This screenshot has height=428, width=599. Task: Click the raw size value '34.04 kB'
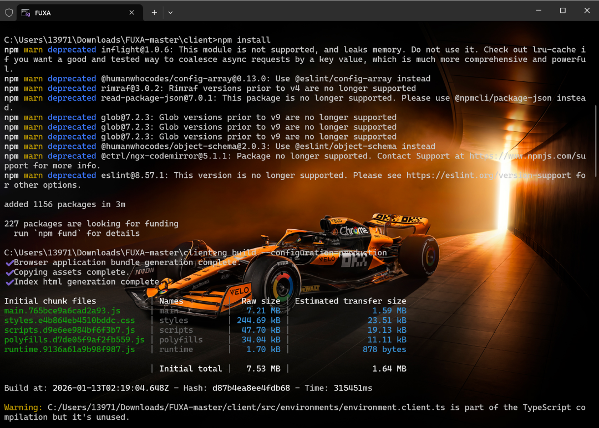(x=261, y=340)
